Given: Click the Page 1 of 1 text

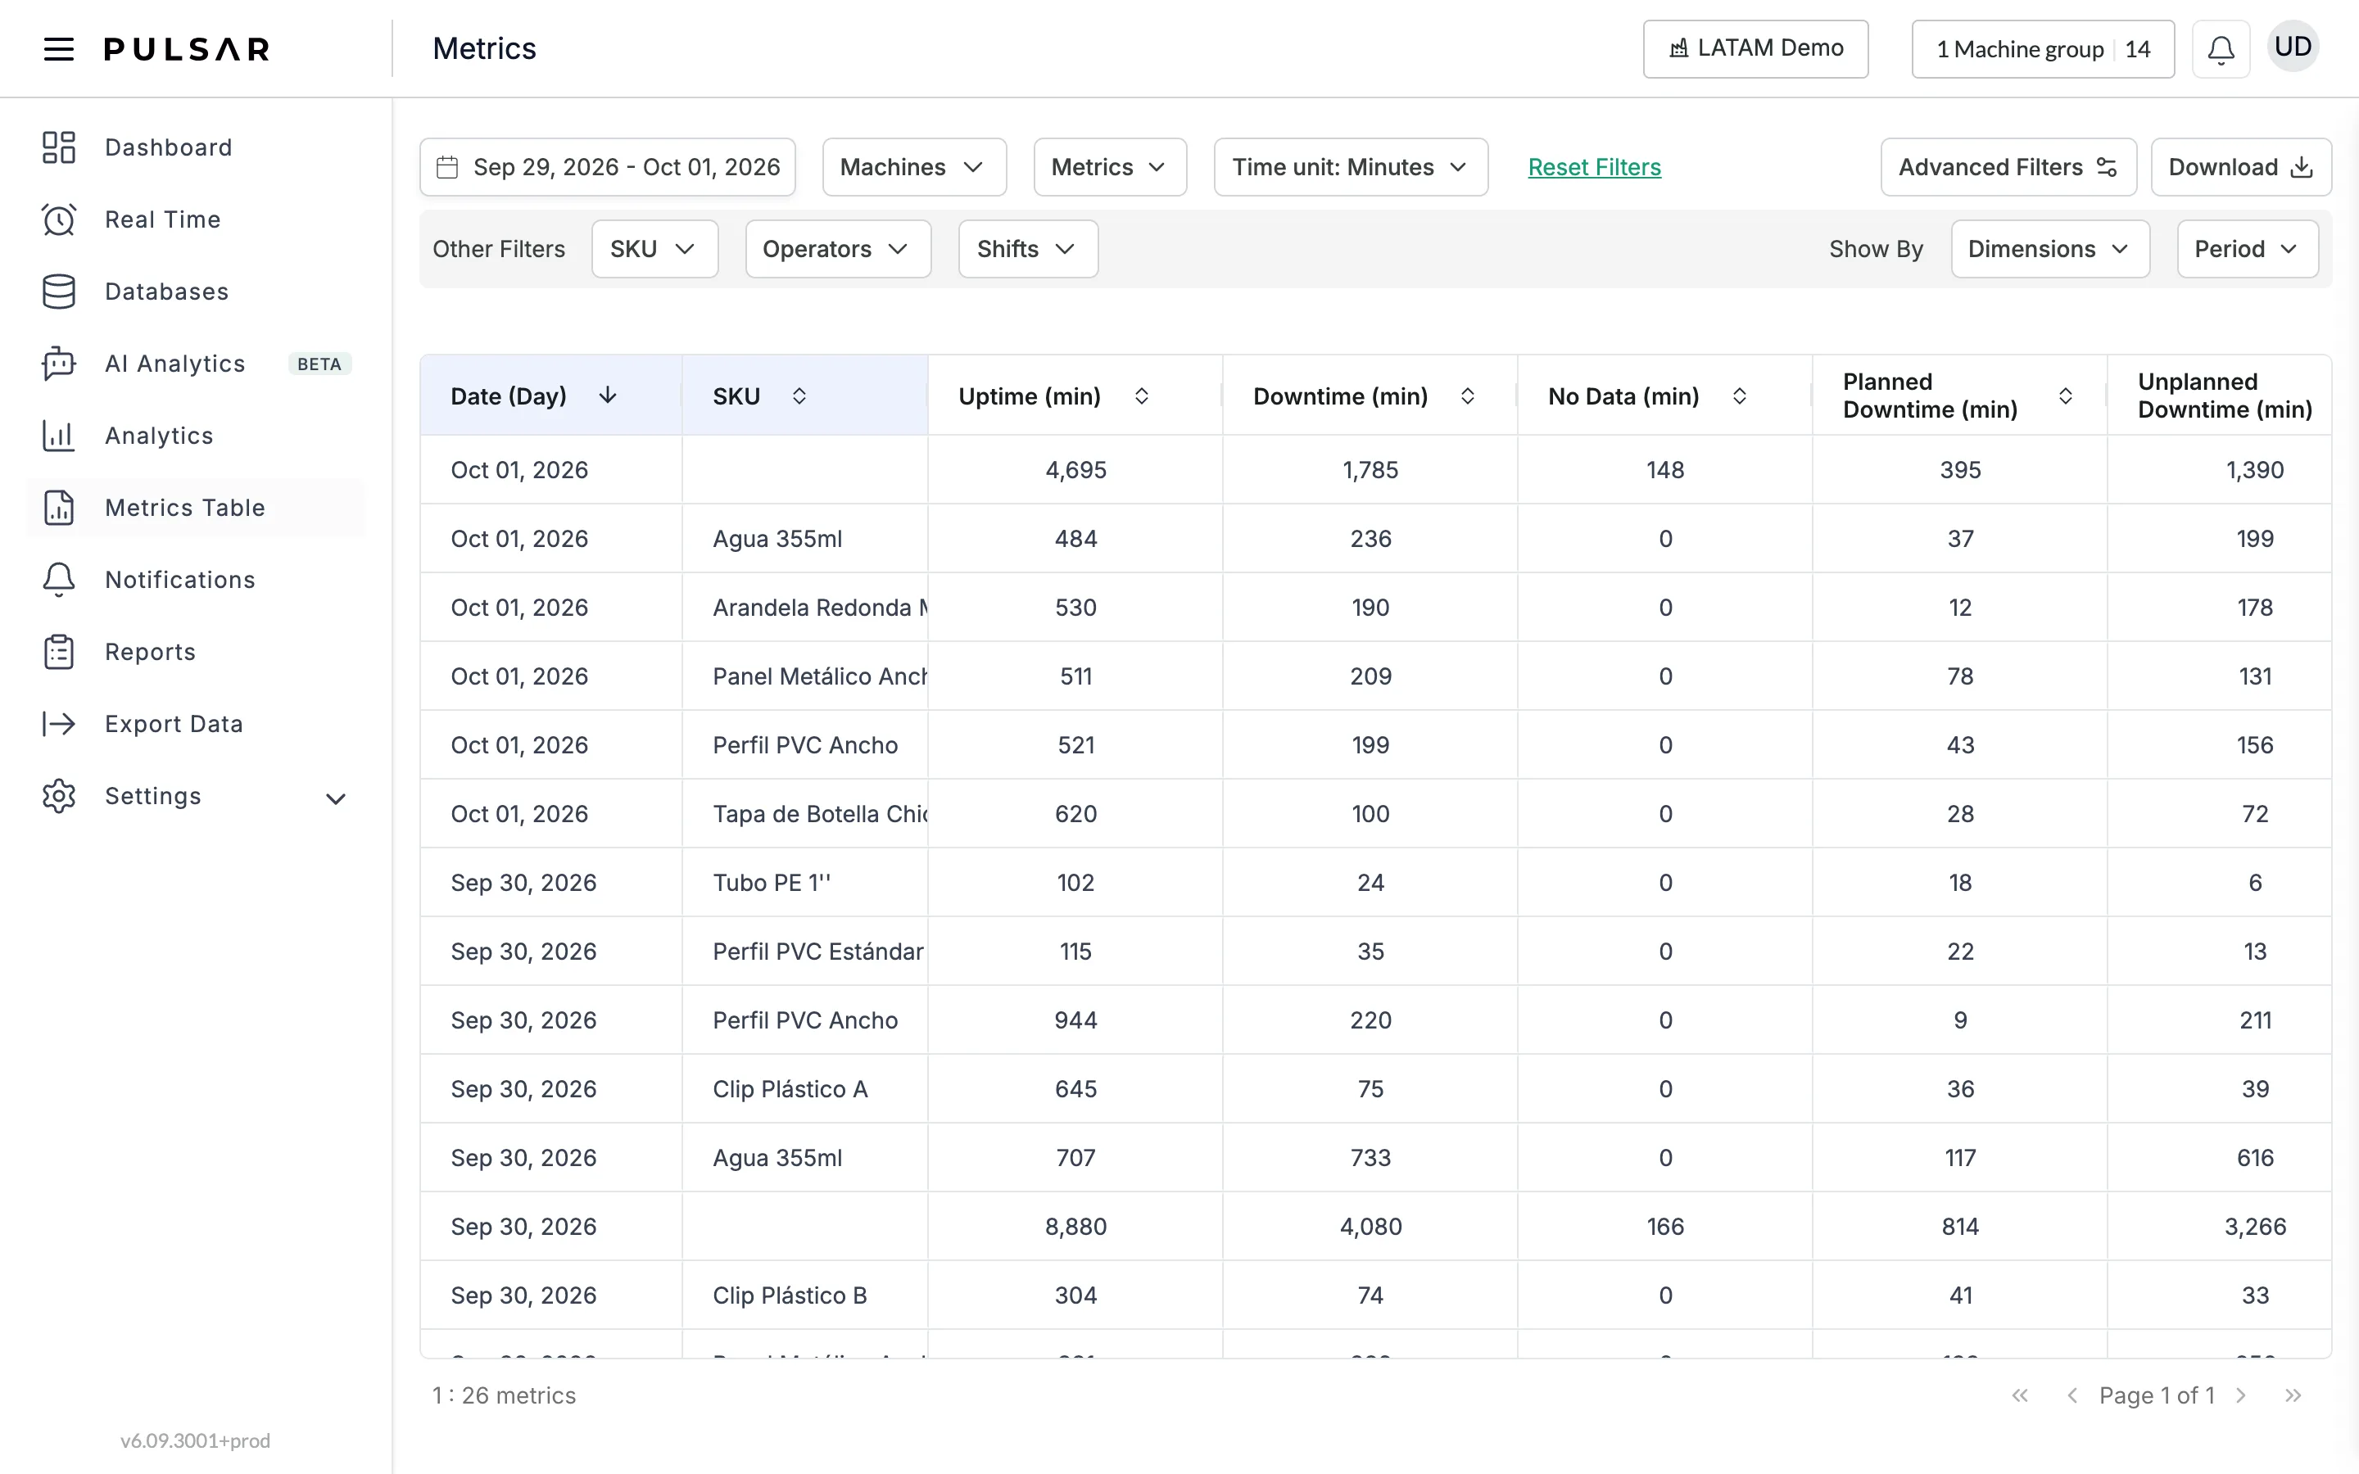Looking at the screenshot, I should pyautogui.click(x=2156, y=1395).
